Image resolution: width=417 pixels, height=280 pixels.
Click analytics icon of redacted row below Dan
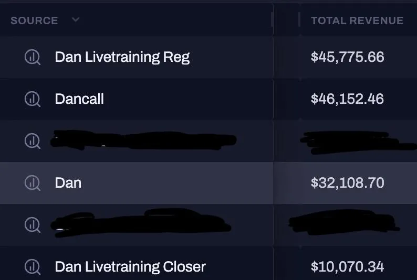click(x=33, y=225)
